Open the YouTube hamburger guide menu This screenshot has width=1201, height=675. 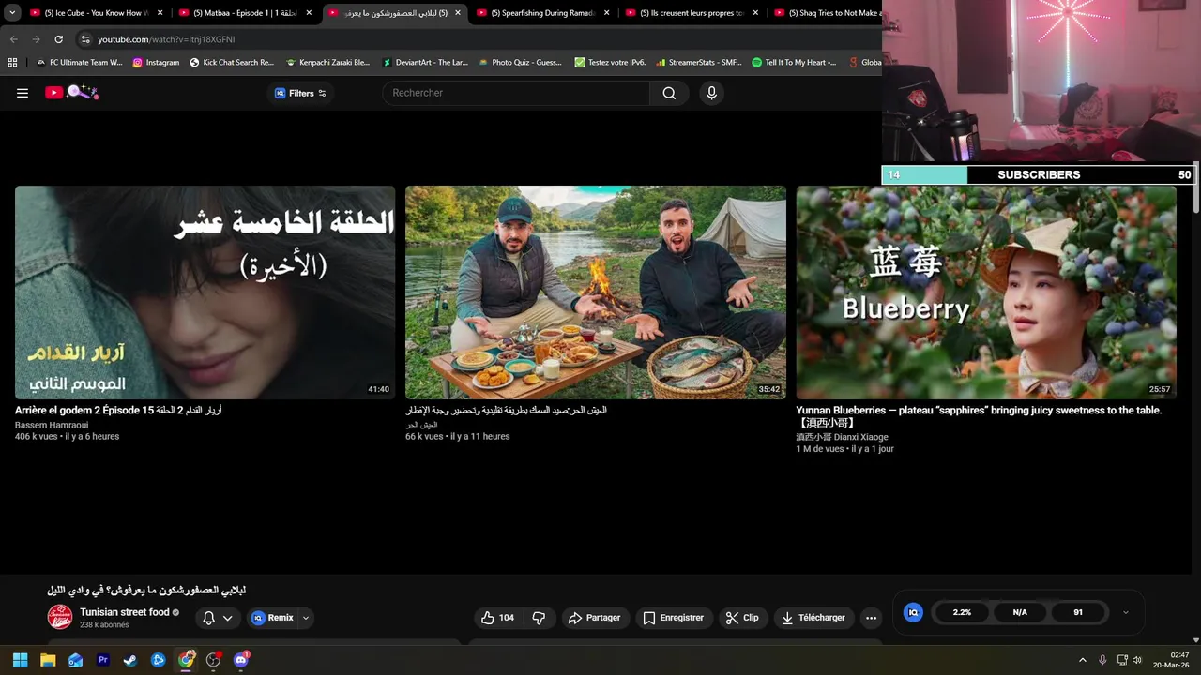23,93
